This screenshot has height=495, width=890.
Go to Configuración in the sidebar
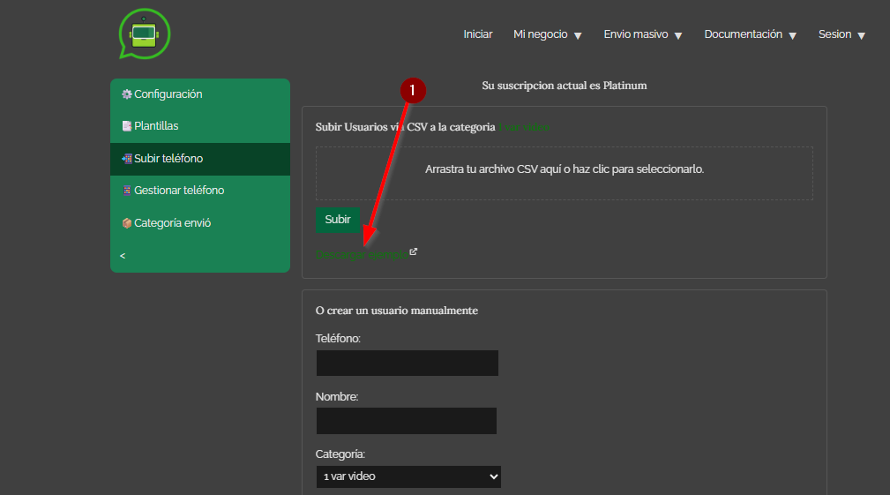pos(200,94)
